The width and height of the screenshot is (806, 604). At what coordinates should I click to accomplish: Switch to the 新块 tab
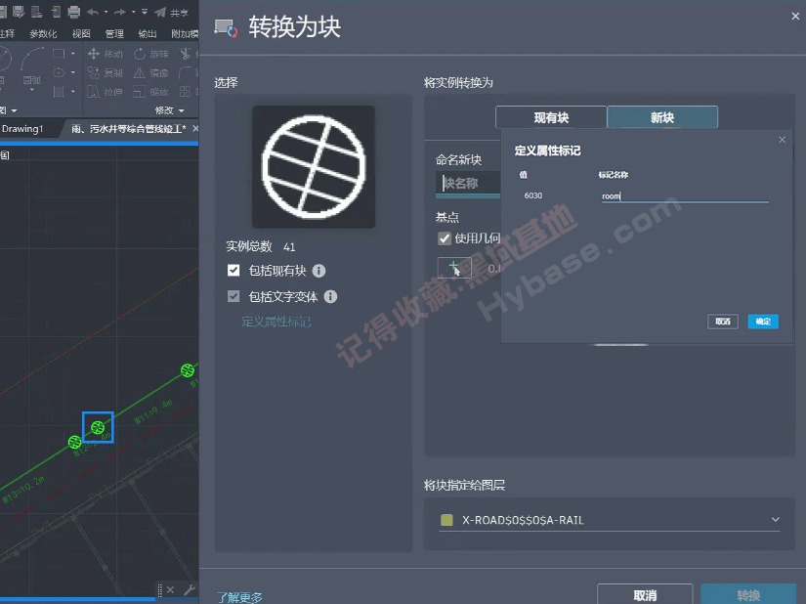coord(662,117)
